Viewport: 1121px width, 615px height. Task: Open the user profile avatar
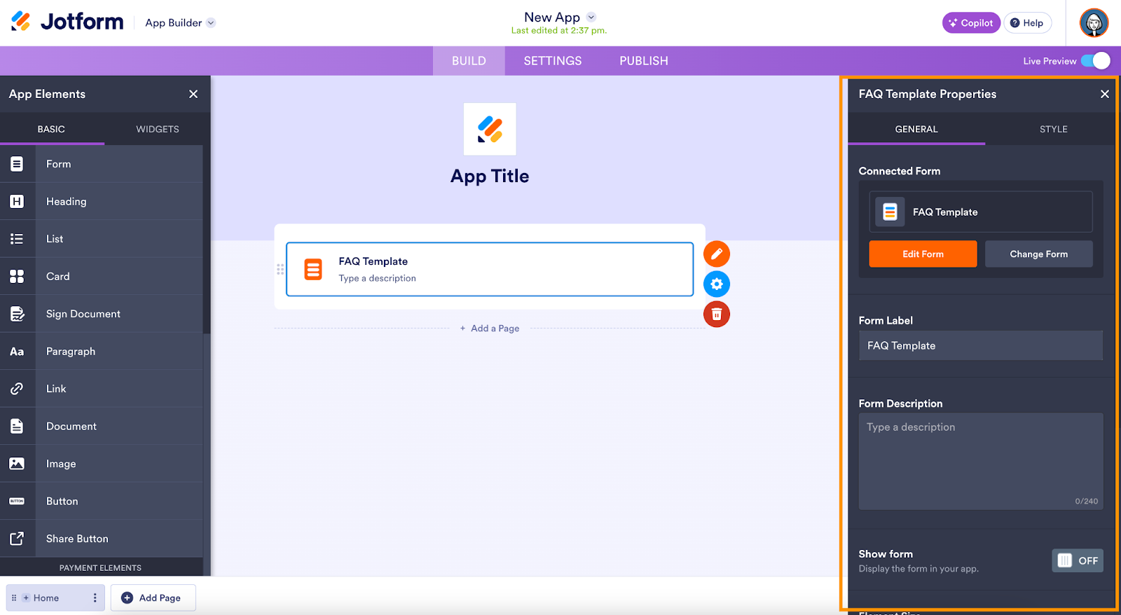(1094, 22)
